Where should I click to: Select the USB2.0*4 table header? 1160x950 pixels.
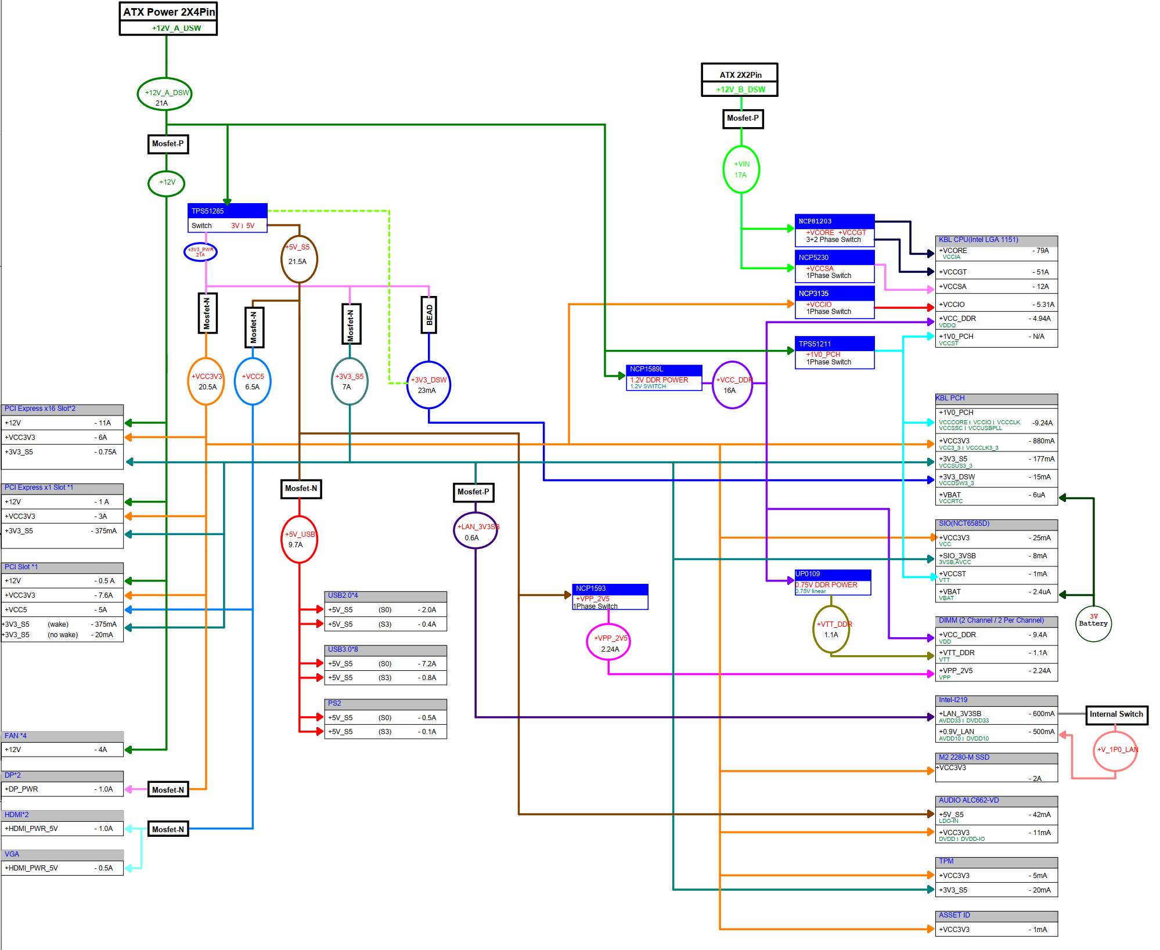(386, 596)
